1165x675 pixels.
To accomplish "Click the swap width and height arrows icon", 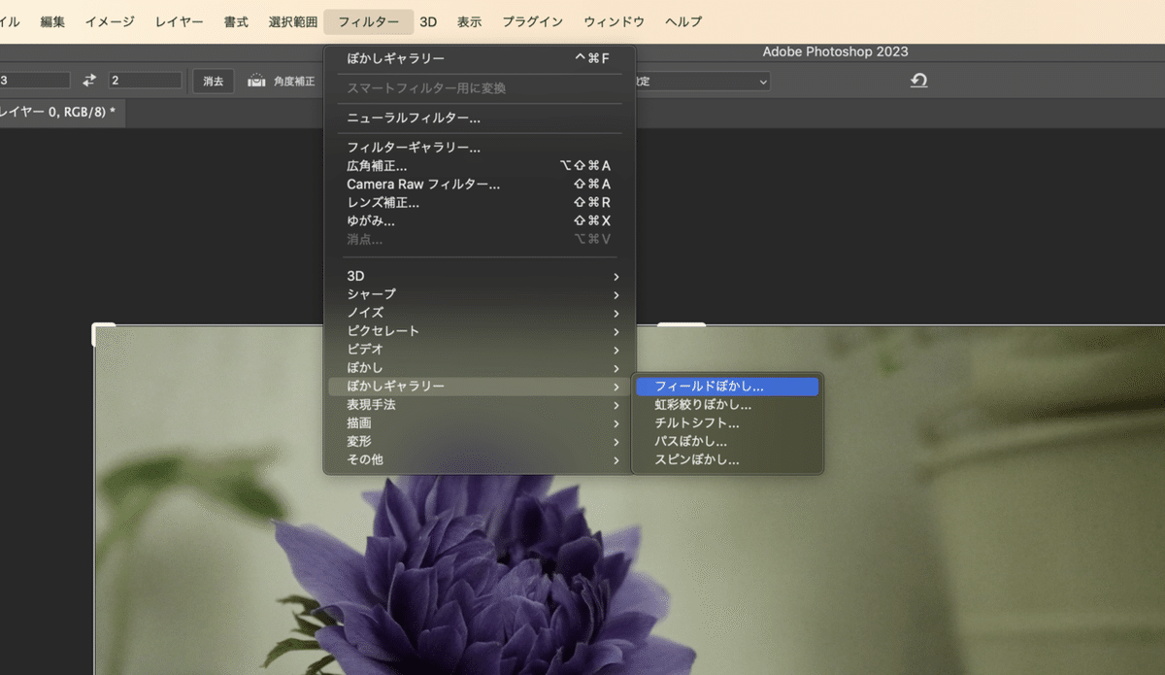I will (89, 81).
